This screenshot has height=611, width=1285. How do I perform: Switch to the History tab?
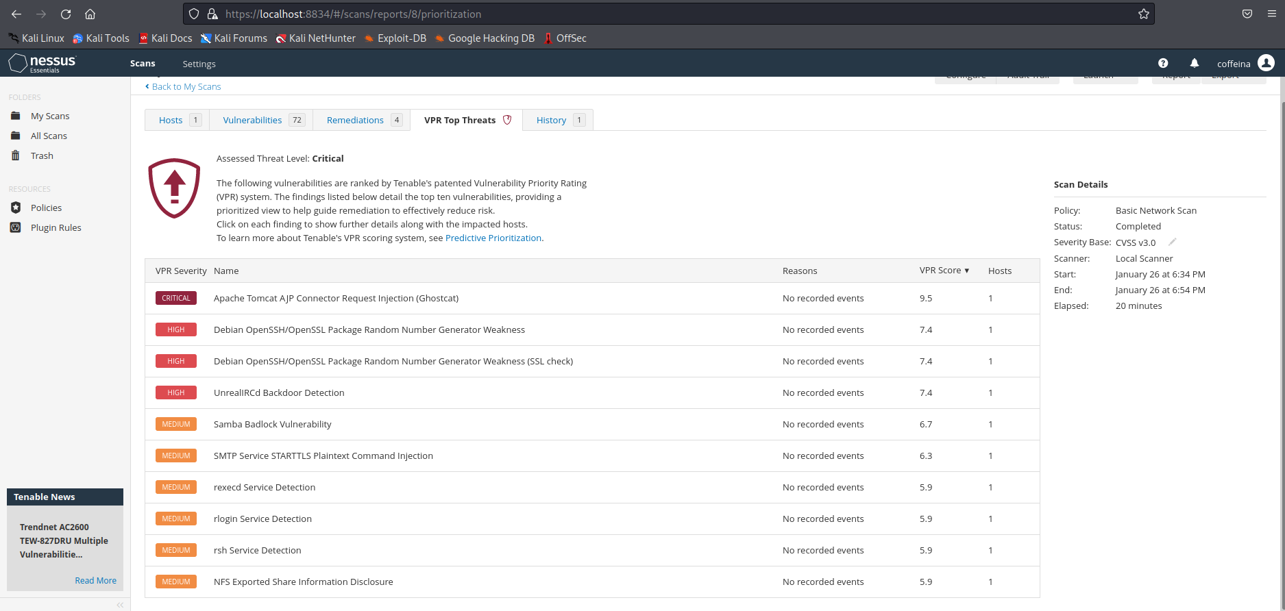click(558, 120)
